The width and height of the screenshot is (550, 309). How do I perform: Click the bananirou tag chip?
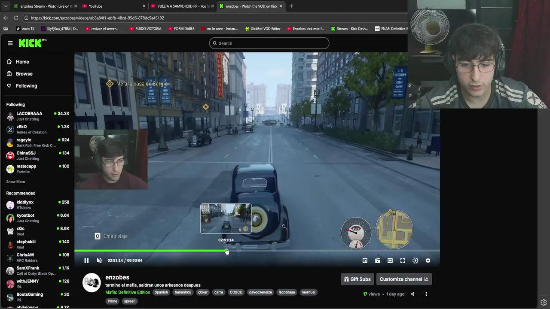coord(183,292)
